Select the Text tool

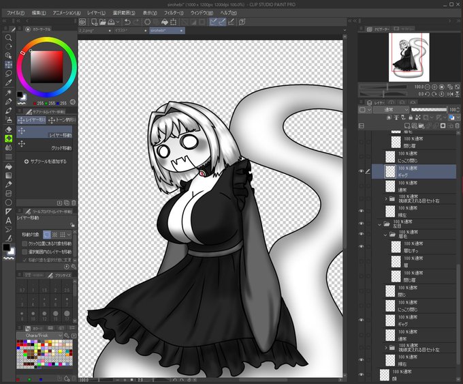[9, 220]
